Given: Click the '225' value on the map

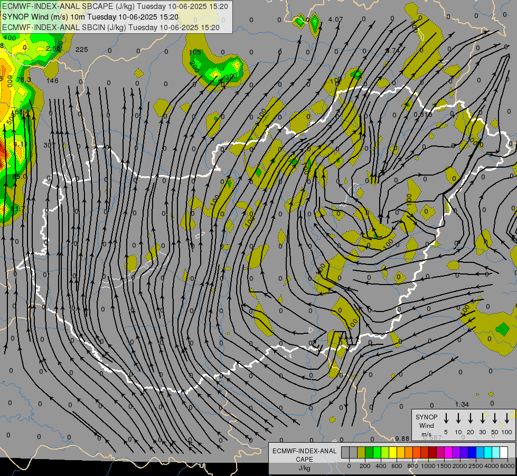Looking at the screenshot, I should point(81,50).
